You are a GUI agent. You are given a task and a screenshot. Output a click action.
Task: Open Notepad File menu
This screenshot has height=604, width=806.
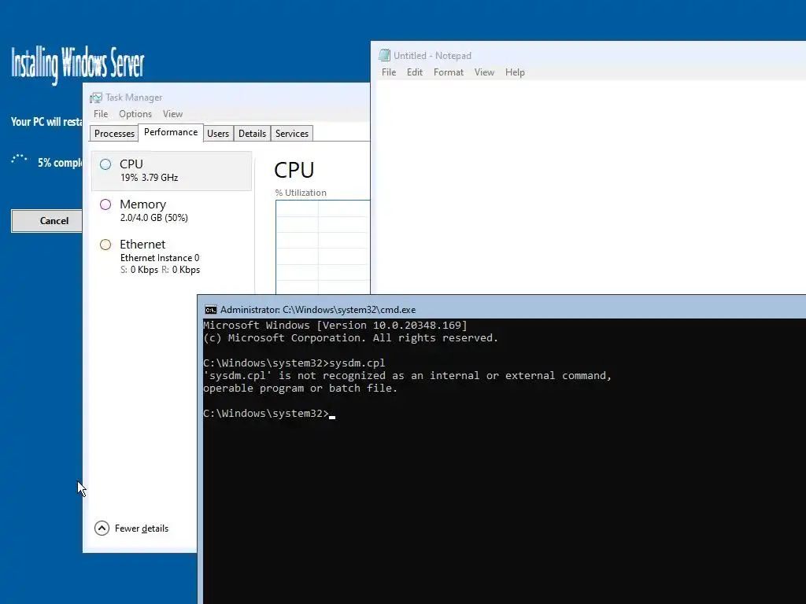[x=389, y=72]
